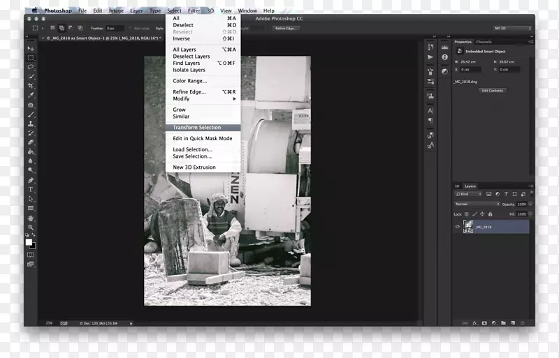Open the Layer menu

coord(136,10)
